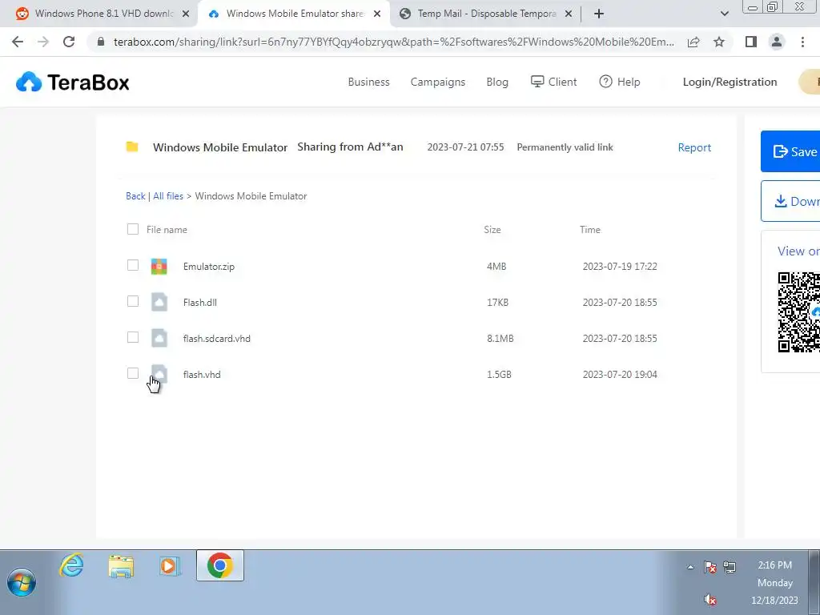
Task: Click the yellow folder icon in header
Action: (x=132, y=147)
